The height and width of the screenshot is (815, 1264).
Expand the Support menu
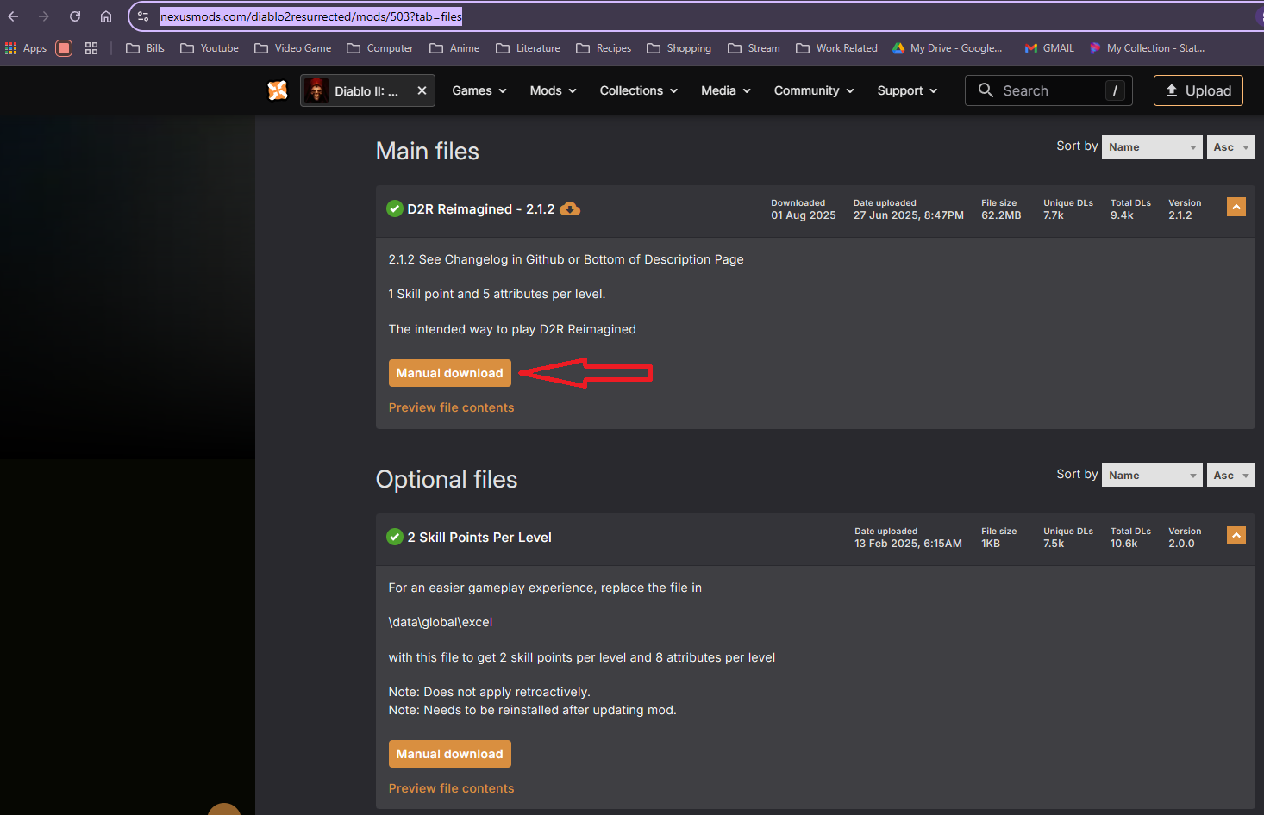click(907, 90)
